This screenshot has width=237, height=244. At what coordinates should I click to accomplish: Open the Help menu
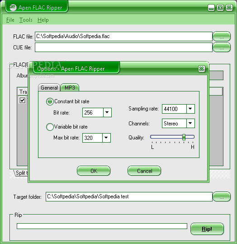click(43, 20)
